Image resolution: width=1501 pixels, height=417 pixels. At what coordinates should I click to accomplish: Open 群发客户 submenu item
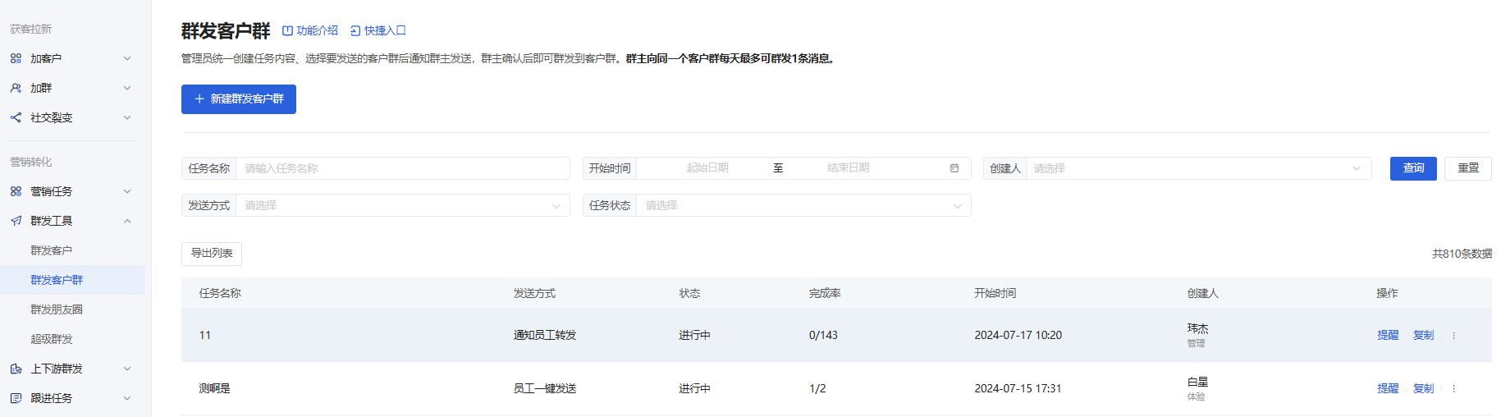click(51, 250)
